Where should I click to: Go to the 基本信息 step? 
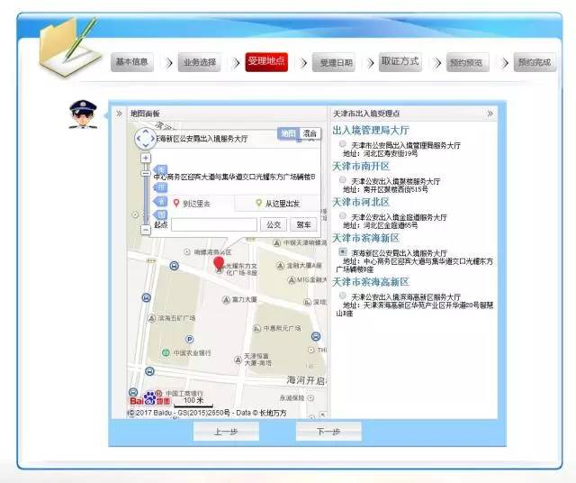point(132,62)
